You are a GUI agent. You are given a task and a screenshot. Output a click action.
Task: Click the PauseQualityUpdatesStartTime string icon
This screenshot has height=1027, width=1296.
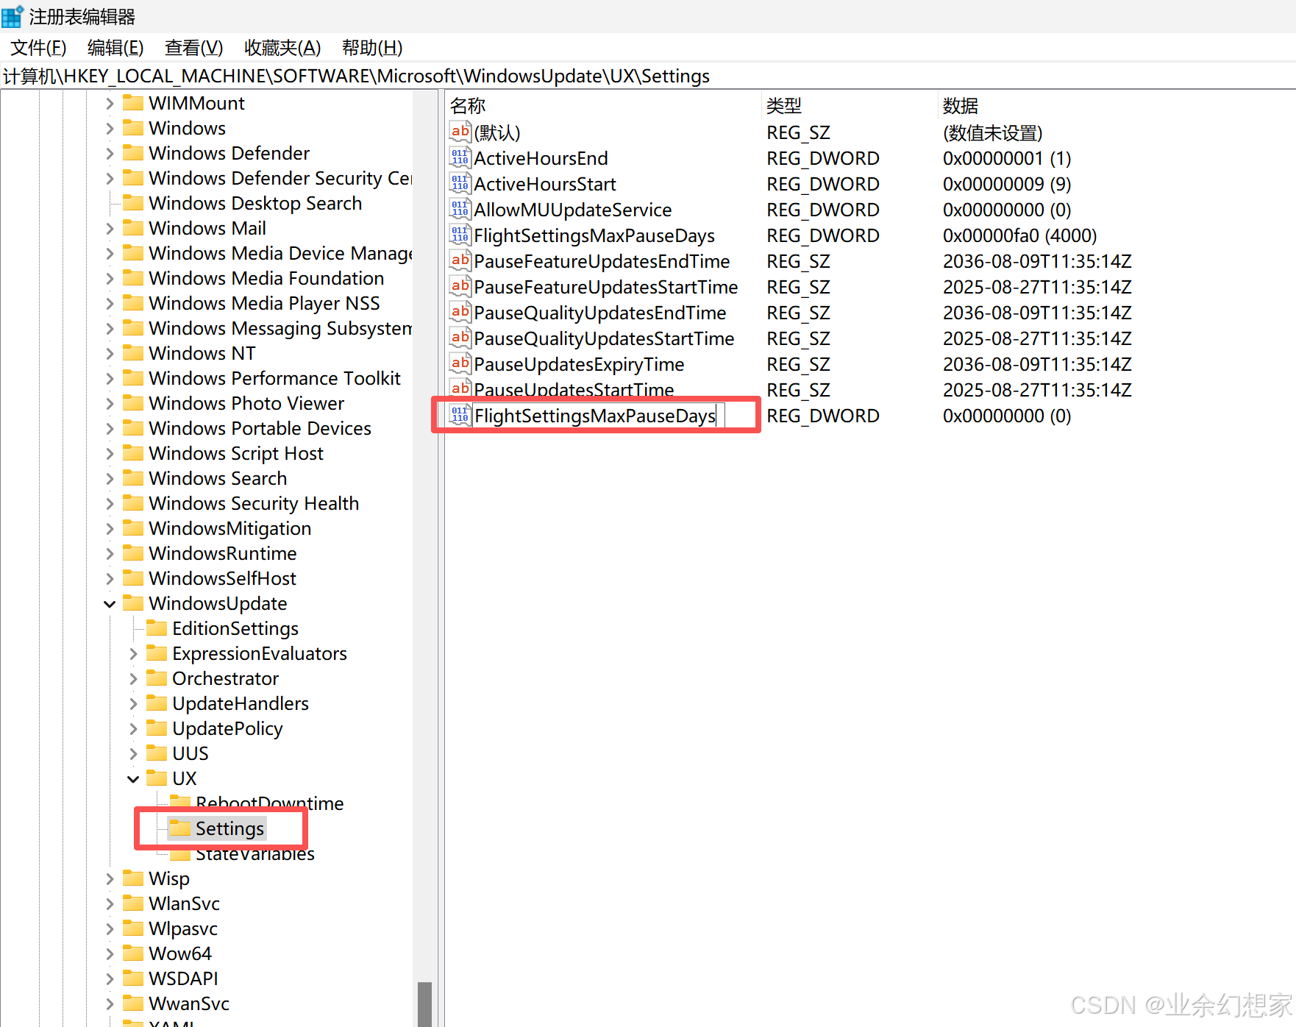(460, 338)
